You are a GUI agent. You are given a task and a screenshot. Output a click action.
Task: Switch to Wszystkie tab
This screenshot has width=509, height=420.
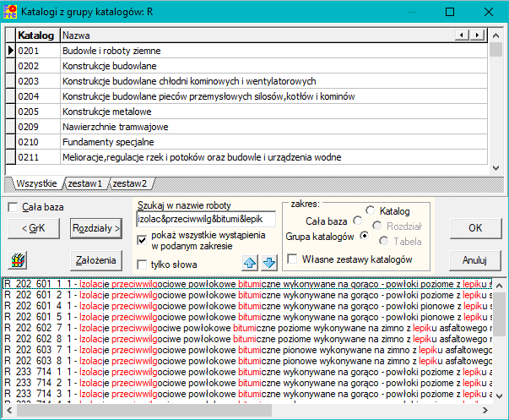coord(36,183)
